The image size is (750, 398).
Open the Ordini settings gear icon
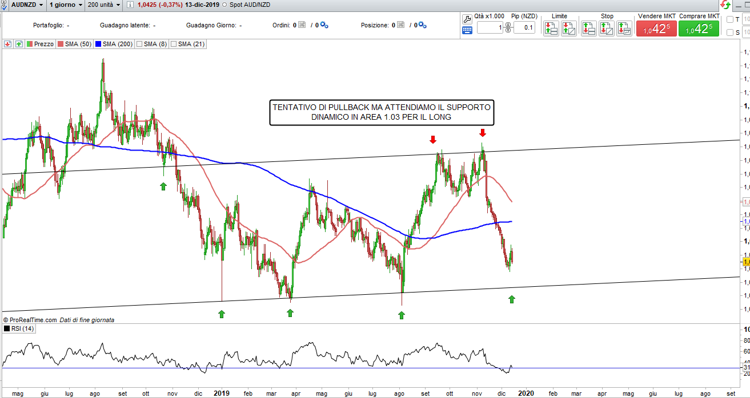324,25
